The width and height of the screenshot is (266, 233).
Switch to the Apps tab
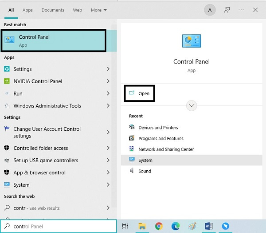point(27,10)
